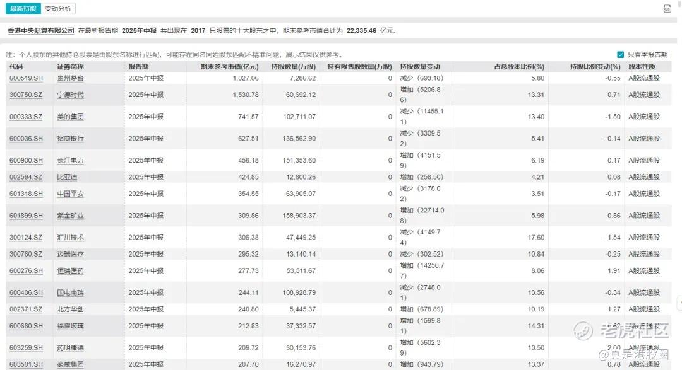The width and height of the screenshot is (682, 370).
Task: Sort by 证券简称 column header
Action: coord(71,67)
